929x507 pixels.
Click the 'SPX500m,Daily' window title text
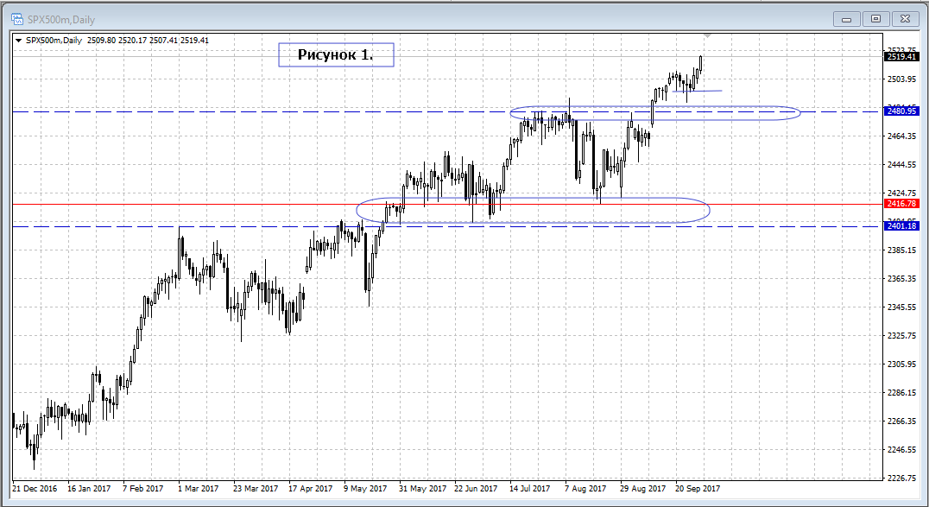tap(62, 17)
